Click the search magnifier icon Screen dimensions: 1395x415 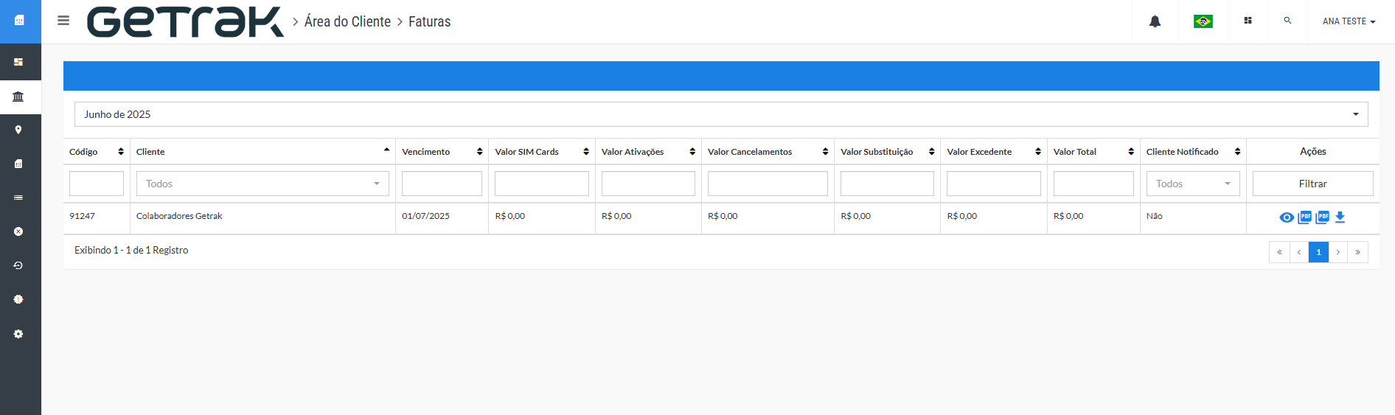(1287, 21)
